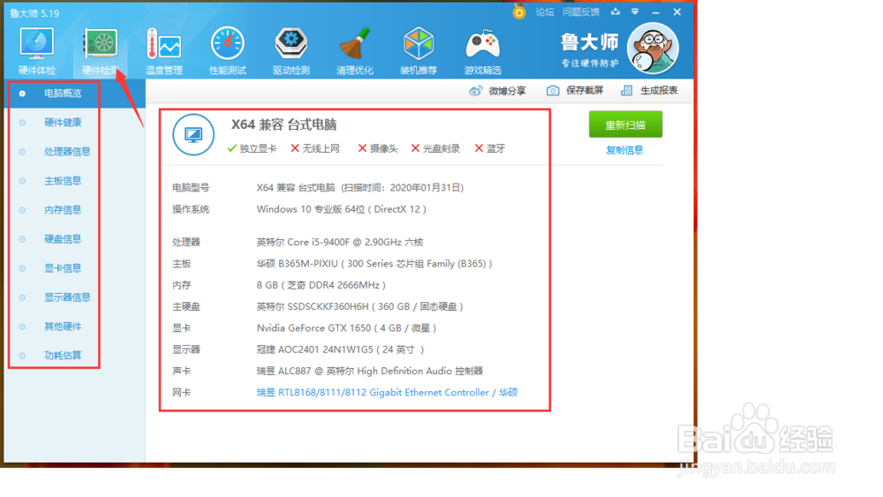Open 清理优化 cleanup broom icon
This screenshot has height=497, width=883.
(354, 43)
